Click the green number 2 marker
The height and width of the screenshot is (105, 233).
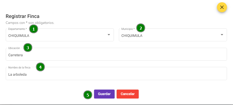(x=141, y=28)
